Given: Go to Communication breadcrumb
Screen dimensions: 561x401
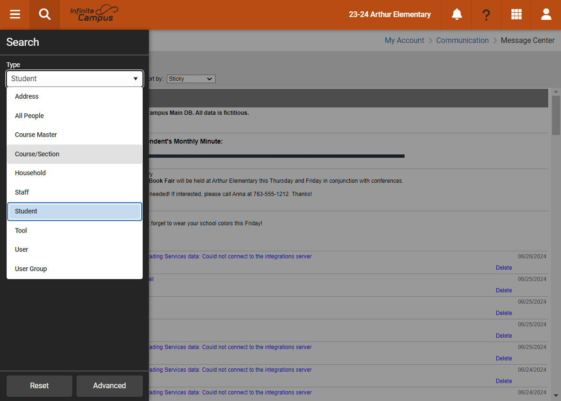Looking at the screenshot, I should (462, 41).
